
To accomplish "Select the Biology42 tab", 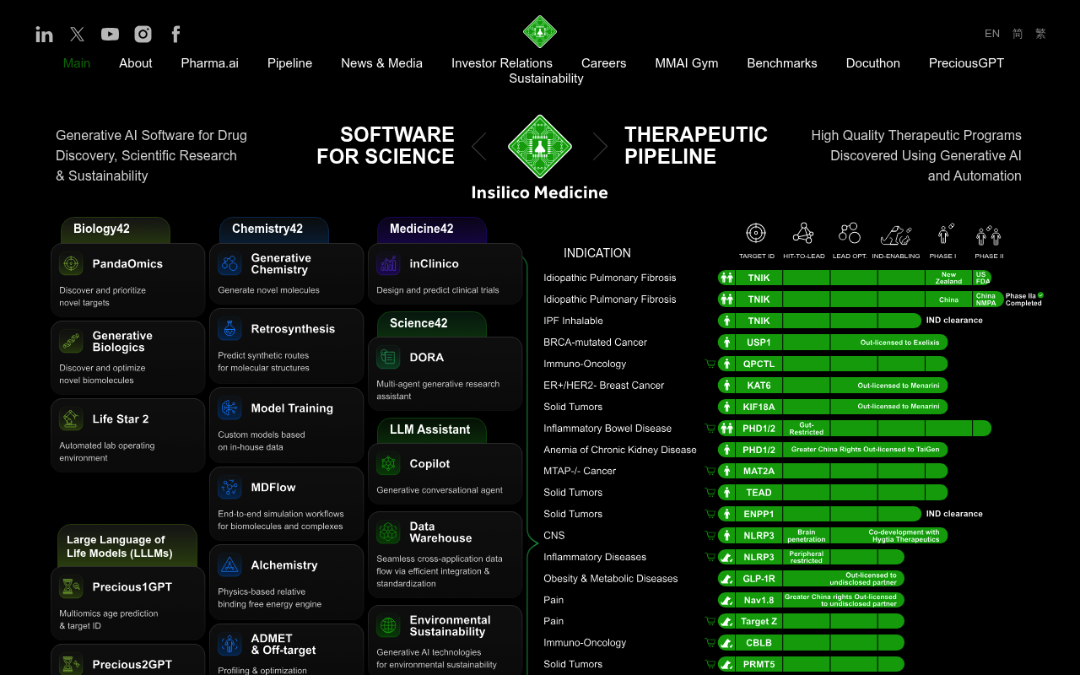I will tap(116, 229).
